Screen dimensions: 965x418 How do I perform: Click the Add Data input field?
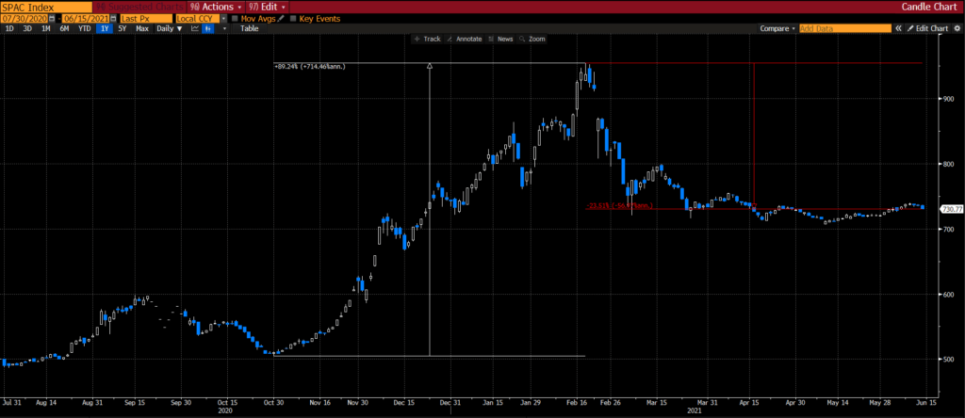pyautogui.click(x=845, y=28)
